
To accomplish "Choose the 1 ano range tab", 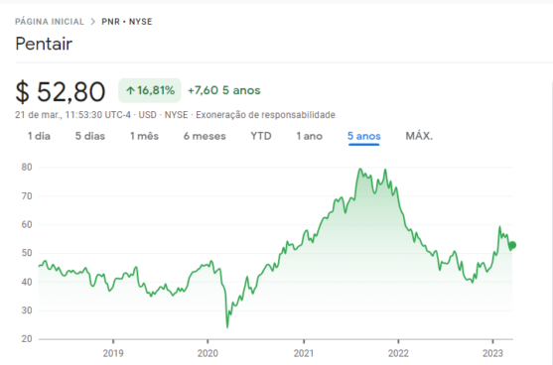I will [x=310, y=136].
